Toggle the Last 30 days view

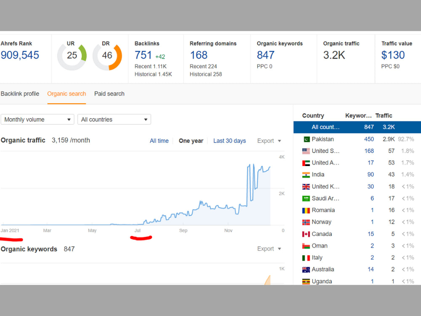point(229,141)
